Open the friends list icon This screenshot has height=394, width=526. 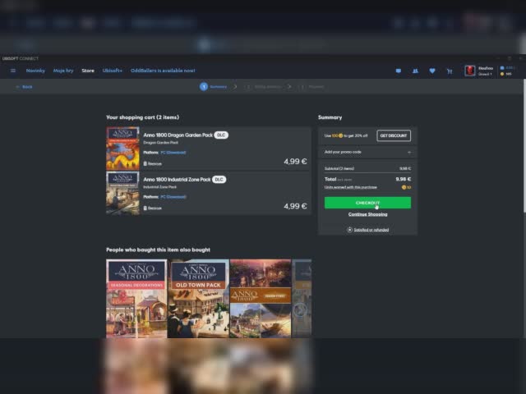(x=415, y=71)
